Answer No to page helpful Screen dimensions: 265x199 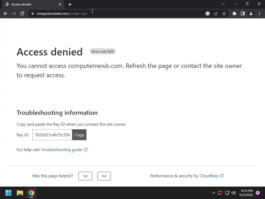pos(104,176)
